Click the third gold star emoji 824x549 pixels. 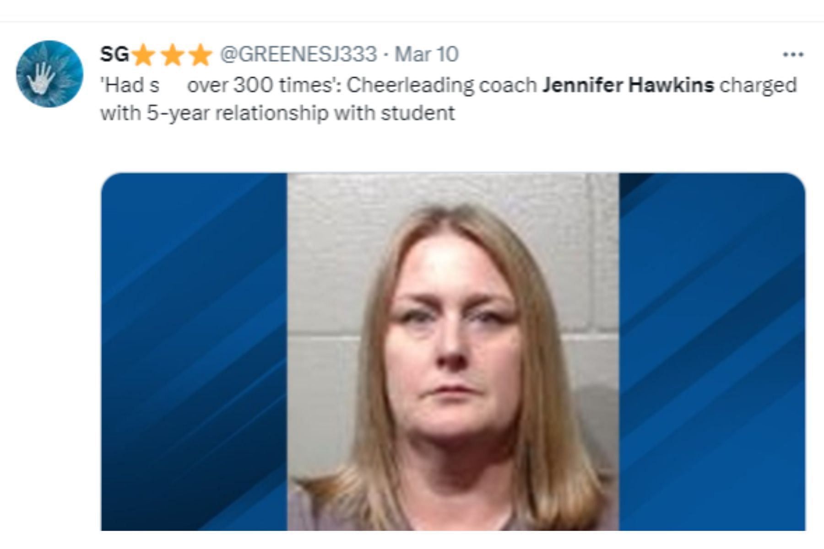[x=200, y=55]
